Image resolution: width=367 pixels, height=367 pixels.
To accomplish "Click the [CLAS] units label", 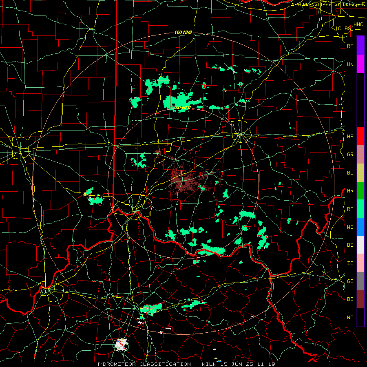I will pos(345,28).
